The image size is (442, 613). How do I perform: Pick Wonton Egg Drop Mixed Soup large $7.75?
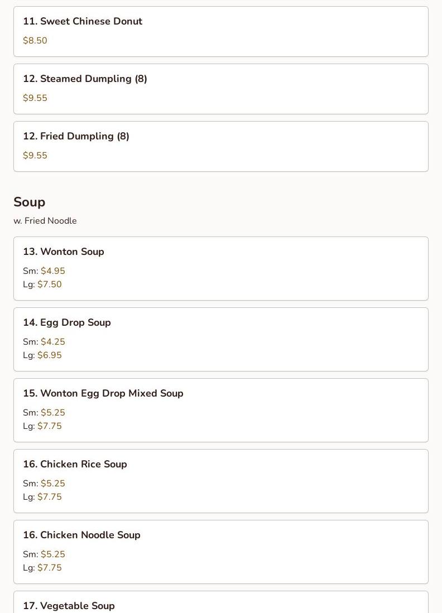[x=50, y=426]
